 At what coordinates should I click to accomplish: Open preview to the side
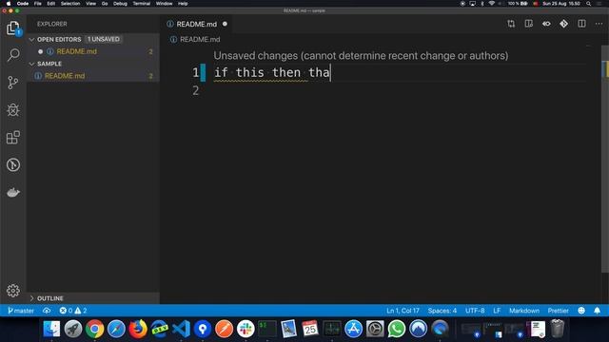pyautogui.click(x=529, y=24)
